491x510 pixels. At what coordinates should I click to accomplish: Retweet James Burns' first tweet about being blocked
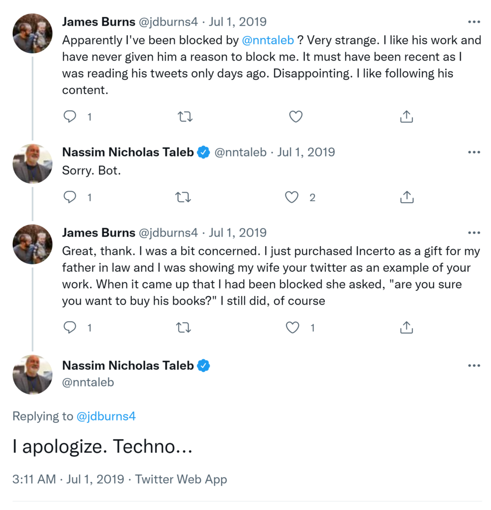pyautogui.click(x=185, y=117)
